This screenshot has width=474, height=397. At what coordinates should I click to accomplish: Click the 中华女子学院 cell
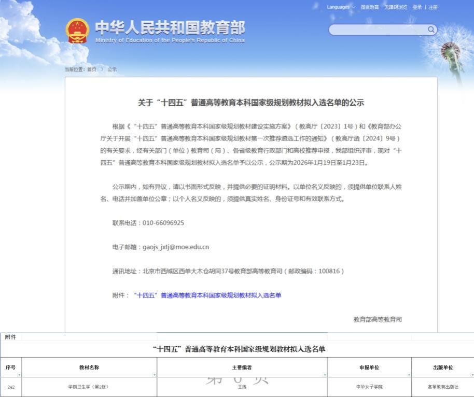[x=369, y=387]
